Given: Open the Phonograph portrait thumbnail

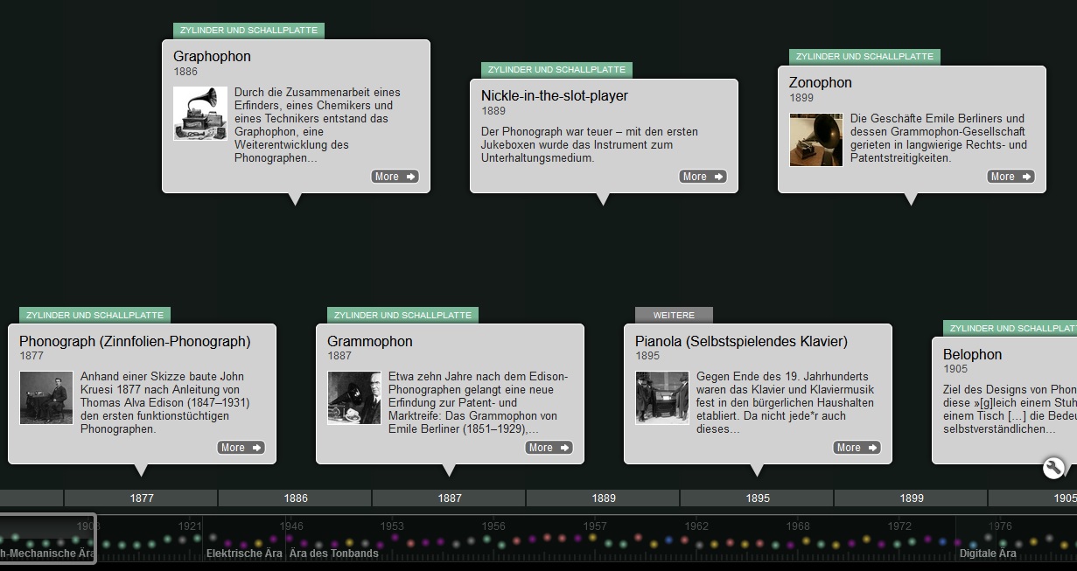Looking at the screenshot, I should pyautogui.click(x=46, y=398).
